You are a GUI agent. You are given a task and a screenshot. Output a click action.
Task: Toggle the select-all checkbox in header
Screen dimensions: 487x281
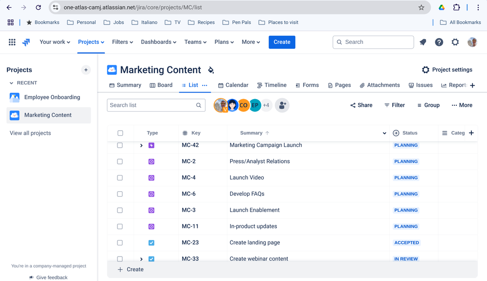pos(120,133)
